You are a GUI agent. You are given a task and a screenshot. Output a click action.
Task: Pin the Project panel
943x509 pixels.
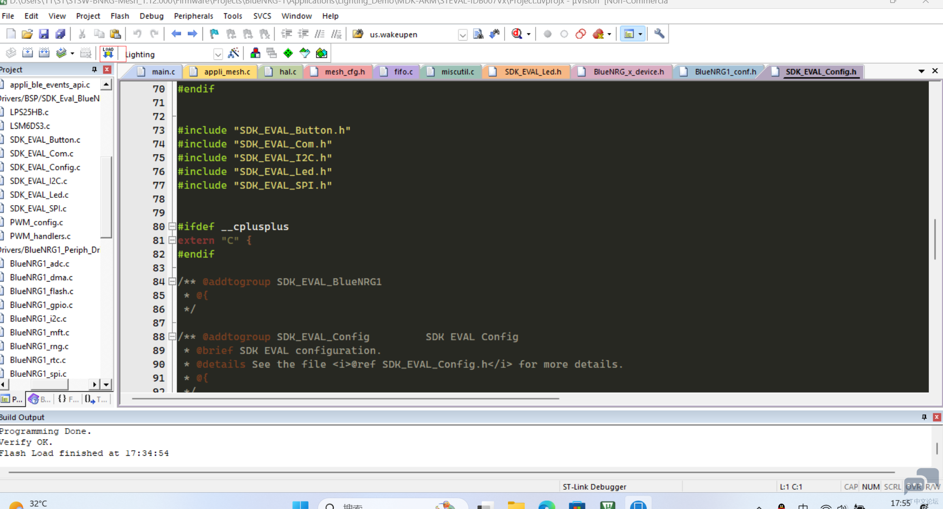94,70
